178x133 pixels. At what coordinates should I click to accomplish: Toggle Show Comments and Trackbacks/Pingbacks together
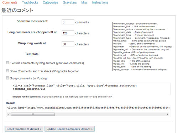coord(7,71)
